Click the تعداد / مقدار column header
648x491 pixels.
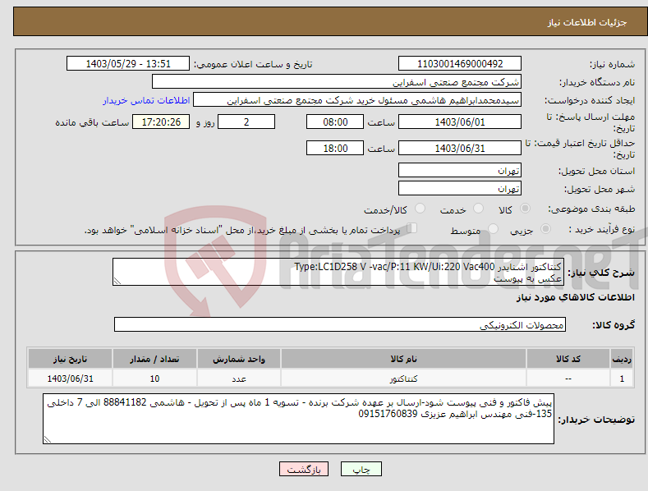pyautogui.click(x=154, y=359)
